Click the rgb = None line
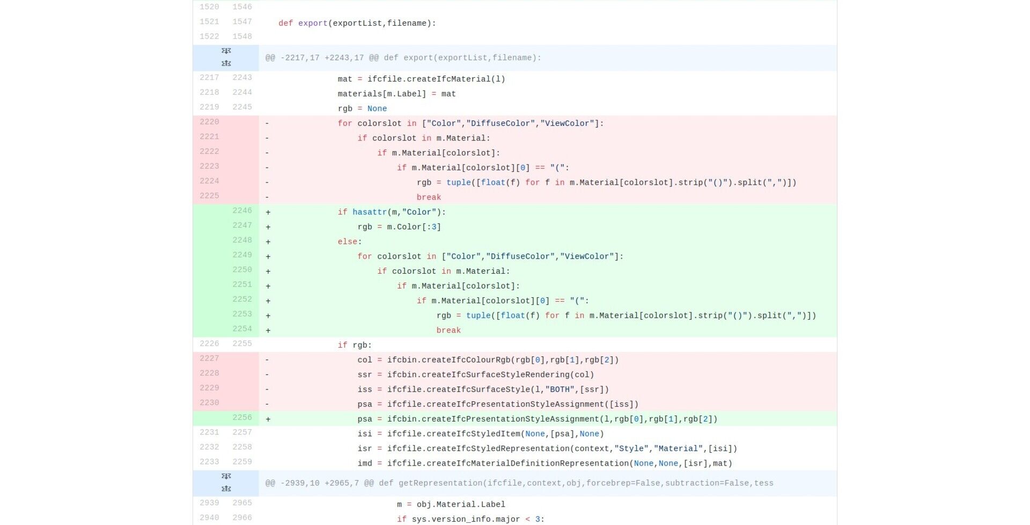The height and width of the screenshot is (525, 1030). point(360,108)
